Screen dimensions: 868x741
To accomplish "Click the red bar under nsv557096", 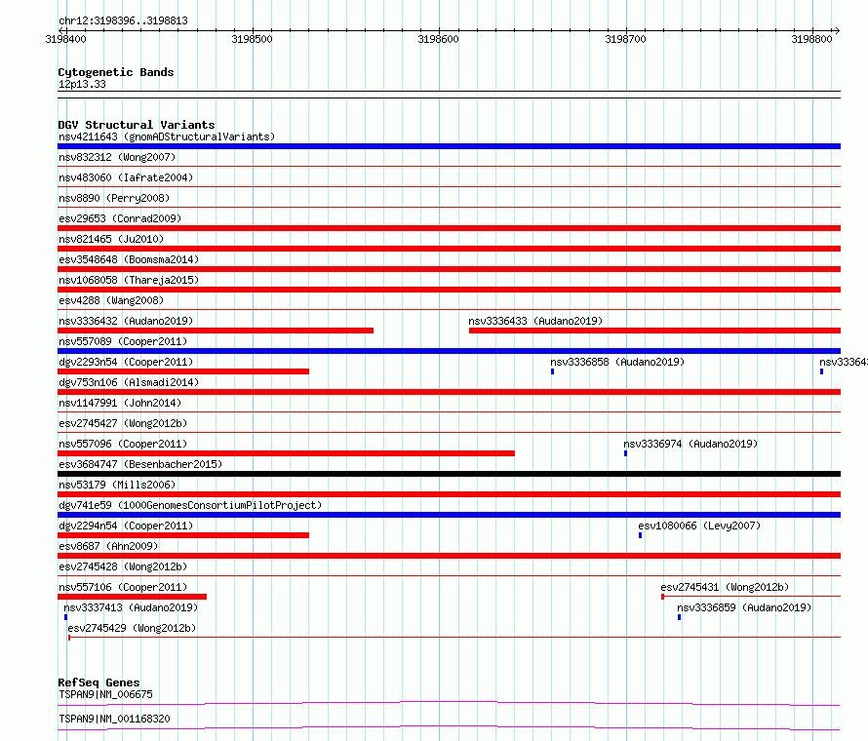I will coord(286,453).
